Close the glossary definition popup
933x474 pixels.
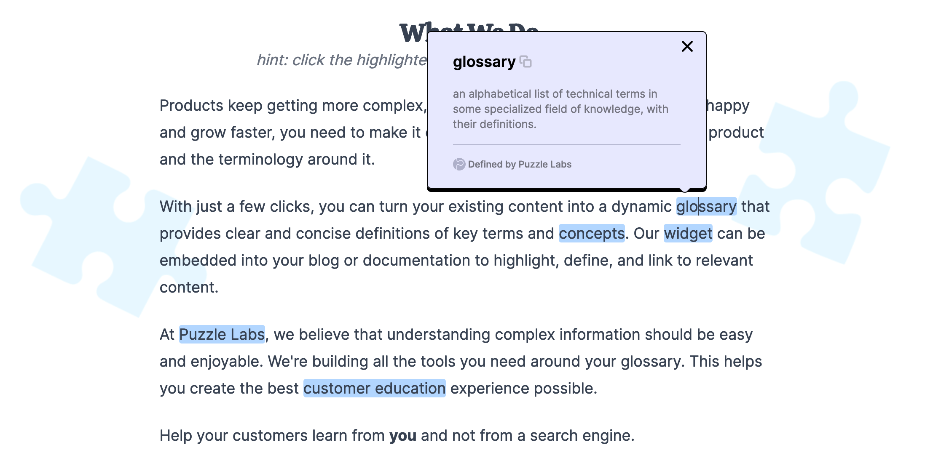coord(687,46)
